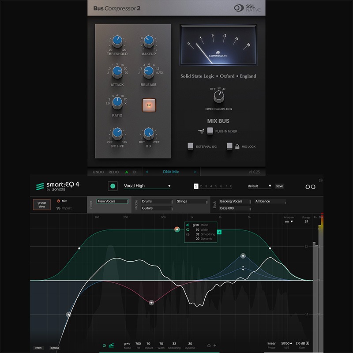
Task: Toggle the Mix power icon
Action: 58,201
